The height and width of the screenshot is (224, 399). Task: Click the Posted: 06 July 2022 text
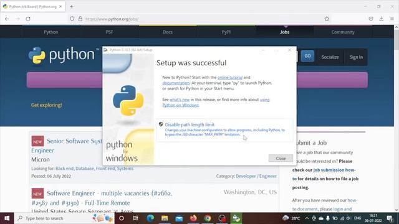(x=51, y=176)
